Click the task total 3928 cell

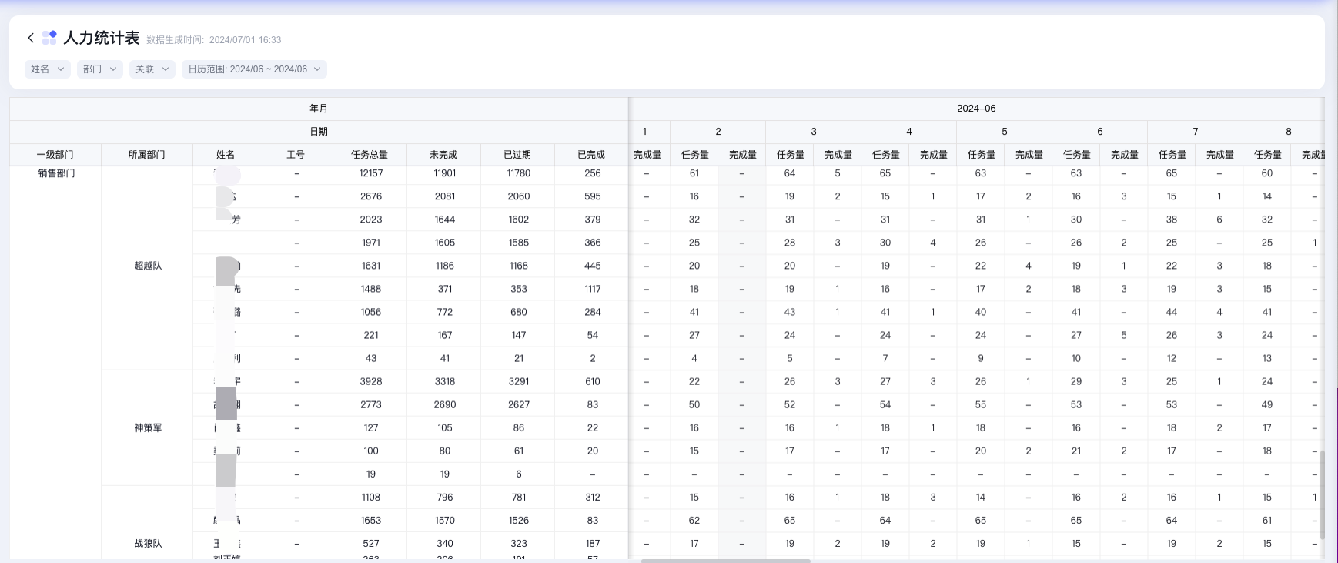pos(371,381)
